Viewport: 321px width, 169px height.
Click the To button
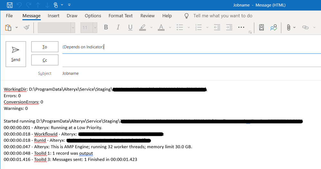pos(45,47)
